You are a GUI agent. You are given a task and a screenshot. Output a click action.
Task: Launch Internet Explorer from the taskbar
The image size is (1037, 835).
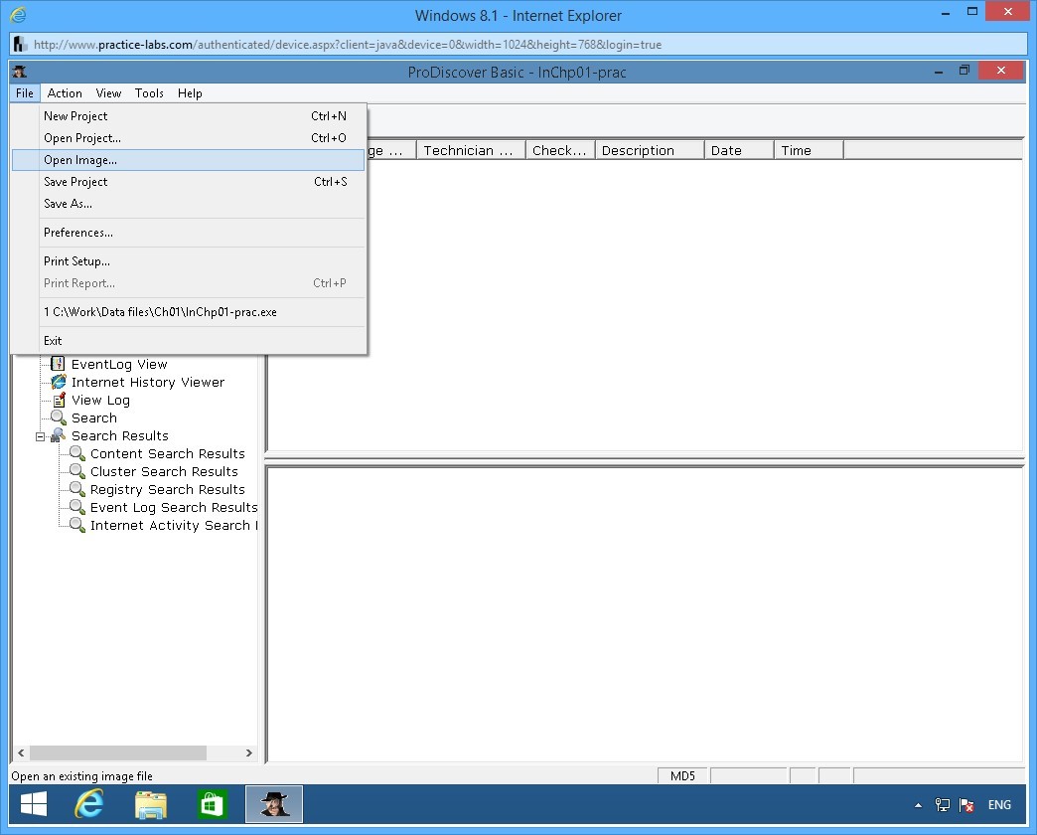coord(89,804)
